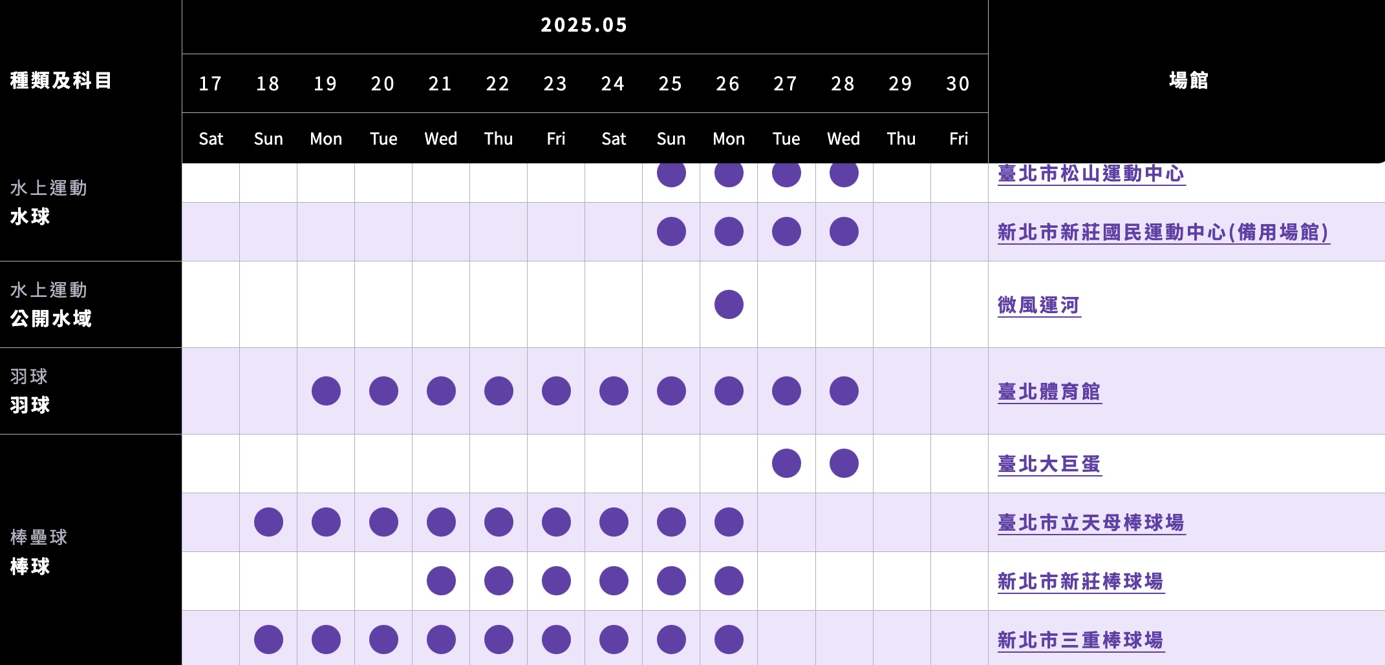Select the 羽球 category row header
This screenshot has height=665, width=1385.
(x=91, y=391)
